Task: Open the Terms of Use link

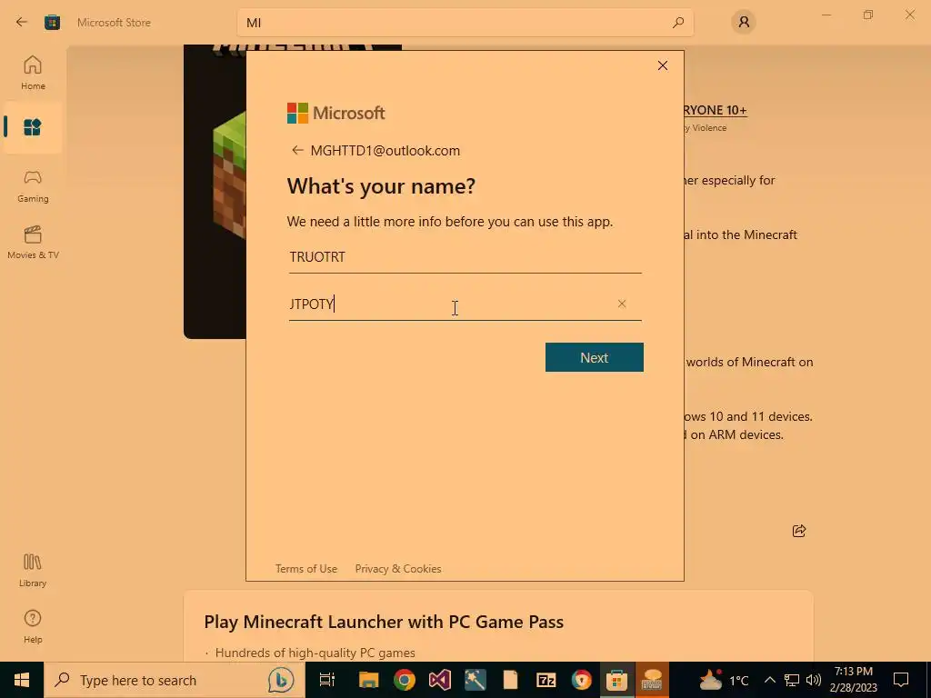Action: (306, 569)
